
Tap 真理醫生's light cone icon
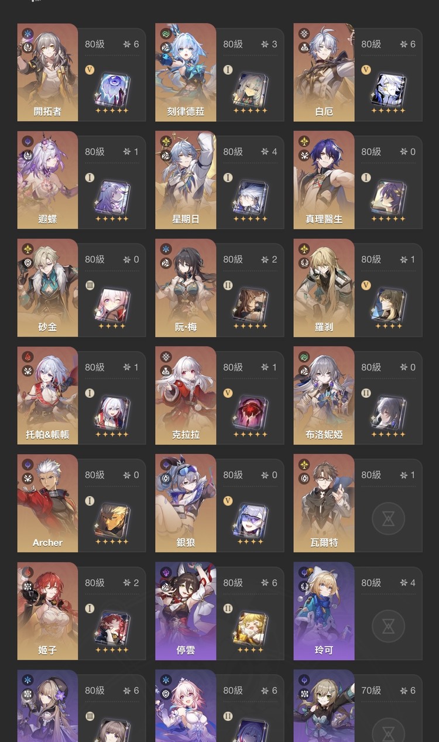coord(388,197)
